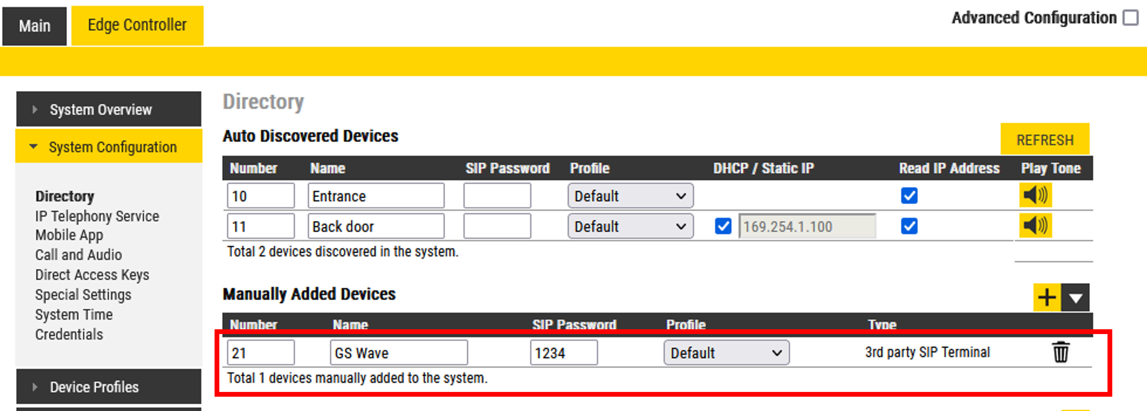Select the Edge Controller tab
This screenshot has height=411, width=1147.
pyautogui.click(x=137, y=26)
